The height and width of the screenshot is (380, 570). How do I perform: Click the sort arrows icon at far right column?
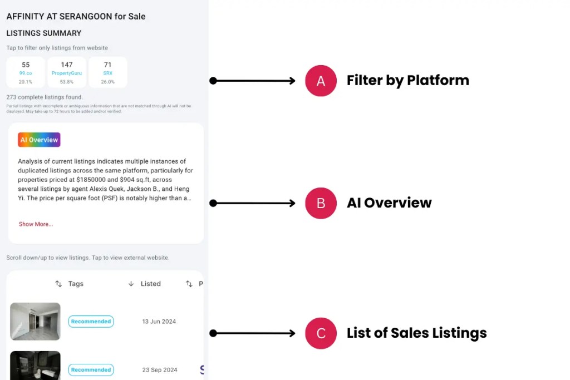click(x=189, y=284)
